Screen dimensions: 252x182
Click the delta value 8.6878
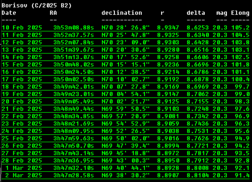[198, 79]
